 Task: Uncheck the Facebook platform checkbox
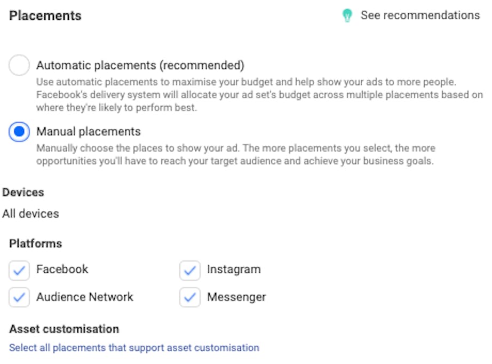tap(19, 270)
